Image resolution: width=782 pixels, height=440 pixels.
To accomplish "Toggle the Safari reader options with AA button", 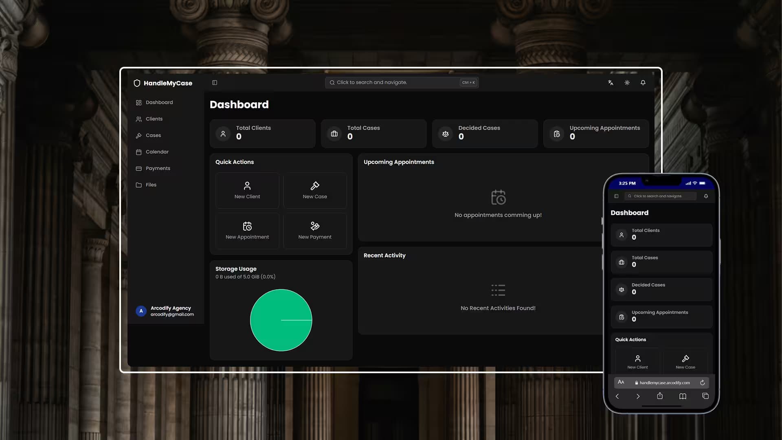I will coord(621,382).
